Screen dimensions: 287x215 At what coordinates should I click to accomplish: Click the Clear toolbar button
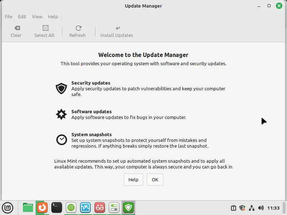click(x=16, y=32)
